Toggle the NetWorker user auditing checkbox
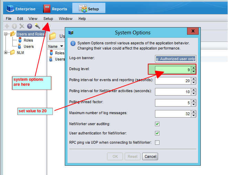This screenshot has width=228, height=175. [157, 124]
